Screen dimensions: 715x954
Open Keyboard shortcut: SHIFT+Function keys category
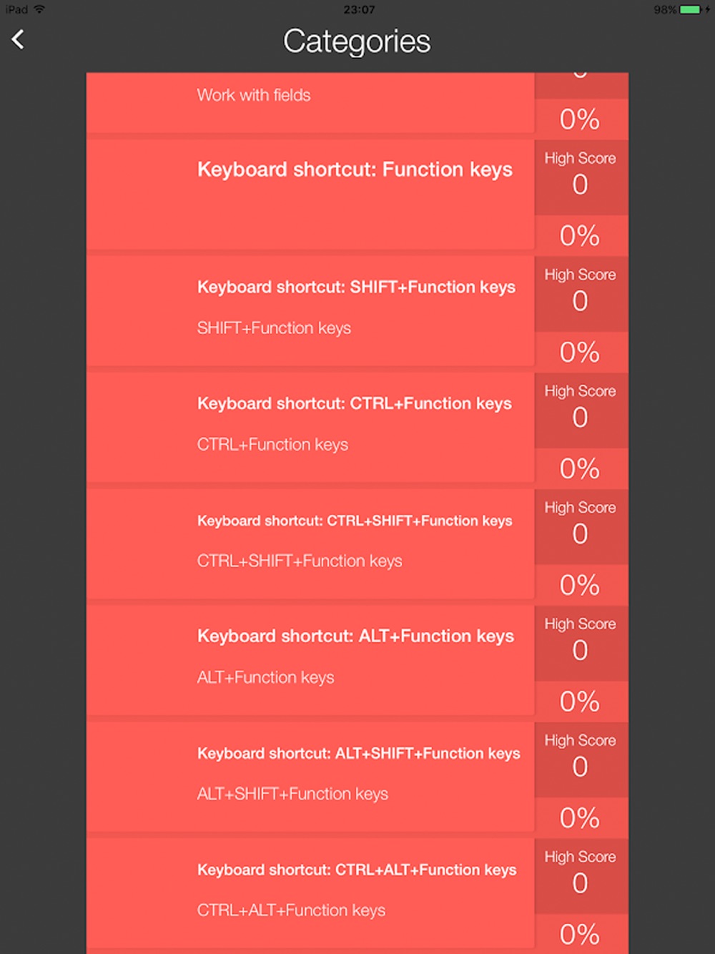coord(310,311)
